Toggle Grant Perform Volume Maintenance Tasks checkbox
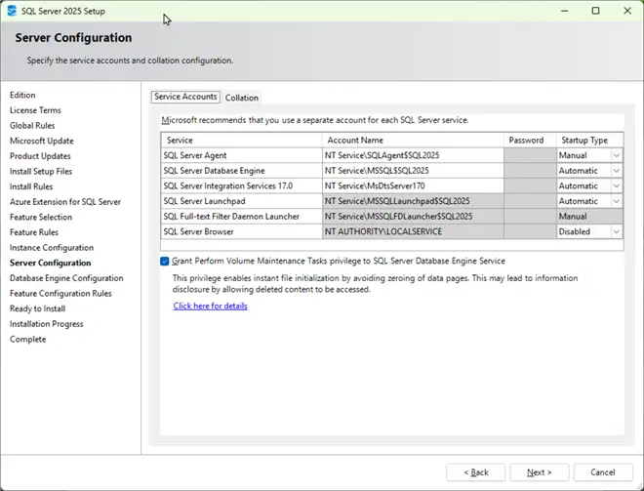 (x=165, y=262)
